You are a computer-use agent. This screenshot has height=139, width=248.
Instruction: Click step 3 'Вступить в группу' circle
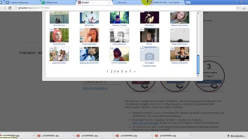point(209,76)
